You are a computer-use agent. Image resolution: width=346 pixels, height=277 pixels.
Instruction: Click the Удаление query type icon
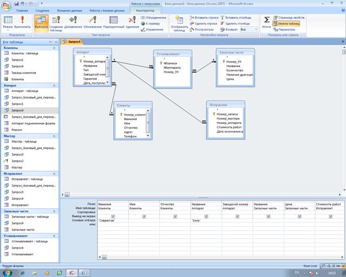(x=132, y=22)
